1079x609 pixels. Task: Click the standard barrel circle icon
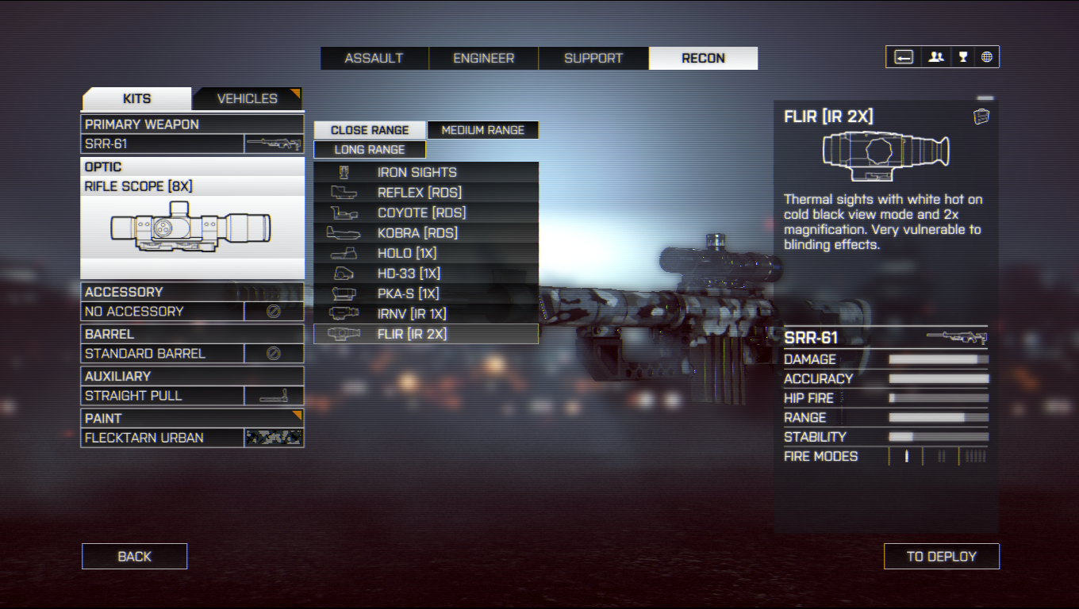point(274,354)
